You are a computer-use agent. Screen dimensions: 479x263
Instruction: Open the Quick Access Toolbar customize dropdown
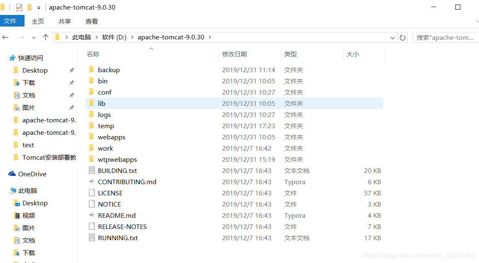click(39, 8)
